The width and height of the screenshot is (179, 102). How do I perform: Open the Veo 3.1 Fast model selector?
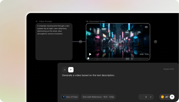70,97
